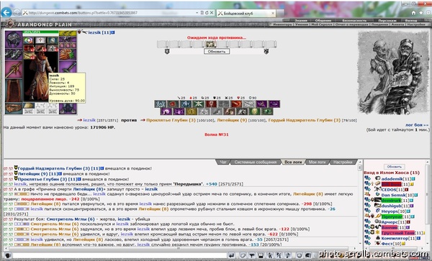Select the Все логи tab
The width and height of the screenshot is (432, 261).
coord(293,162)
